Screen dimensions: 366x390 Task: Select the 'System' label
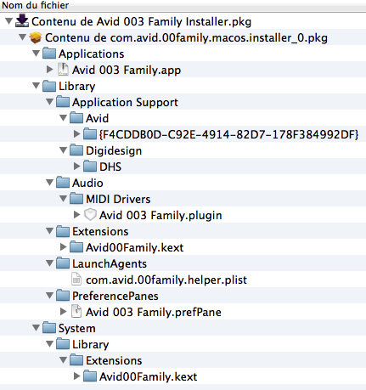point(76,328)
